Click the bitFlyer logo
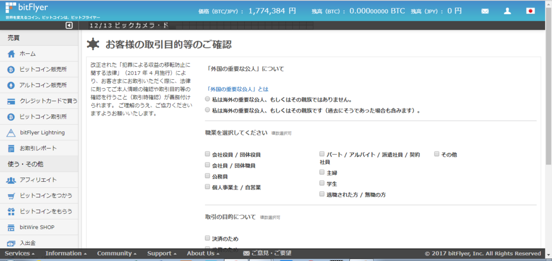Image resolution: width=552 pixels, height=261 pixels. click(x=27, y=7)
